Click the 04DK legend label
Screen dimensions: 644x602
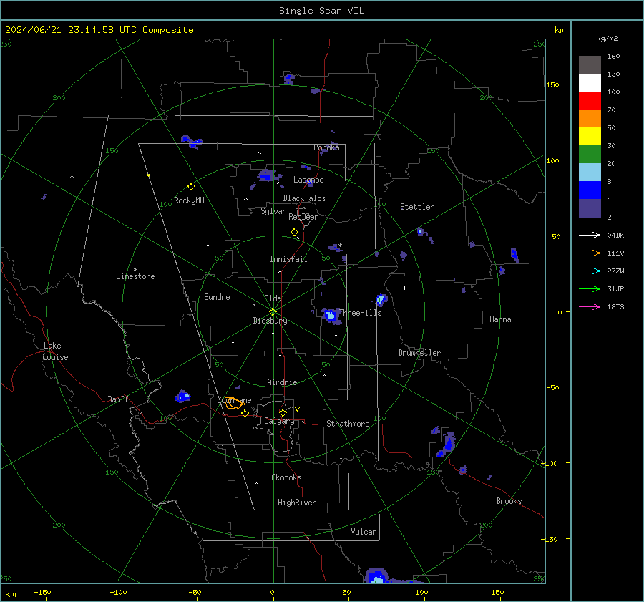615,236
